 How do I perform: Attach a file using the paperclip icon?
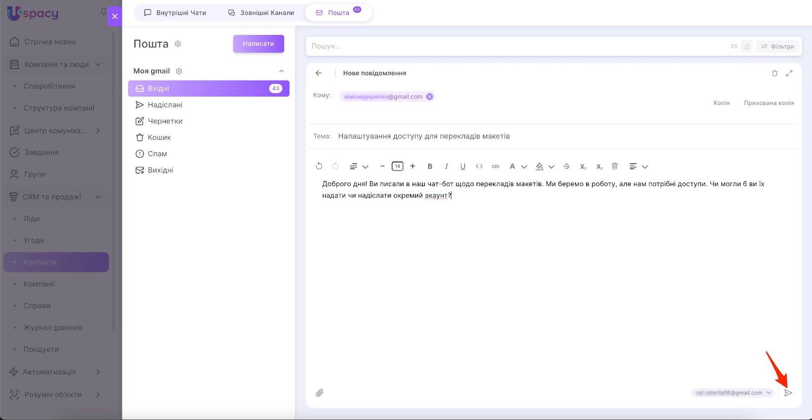[x=319, y=393]
